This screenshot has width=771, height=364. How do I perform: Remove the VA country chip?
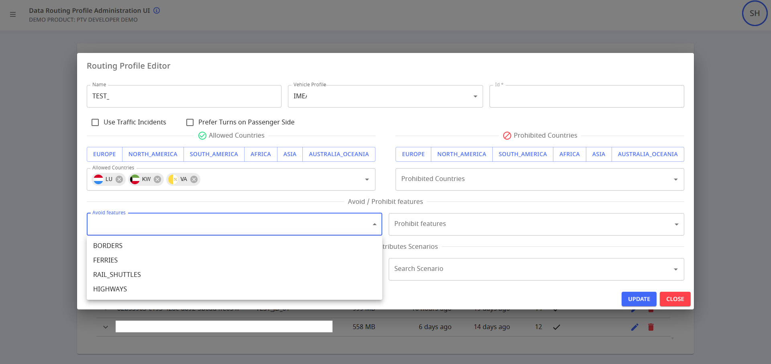point(194,179)
